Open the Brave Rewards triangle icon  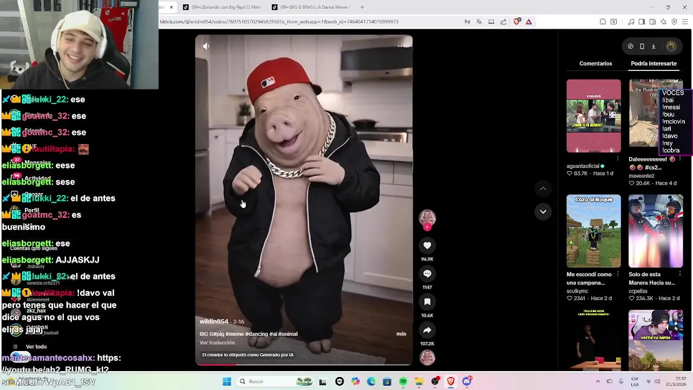[529, 22]
